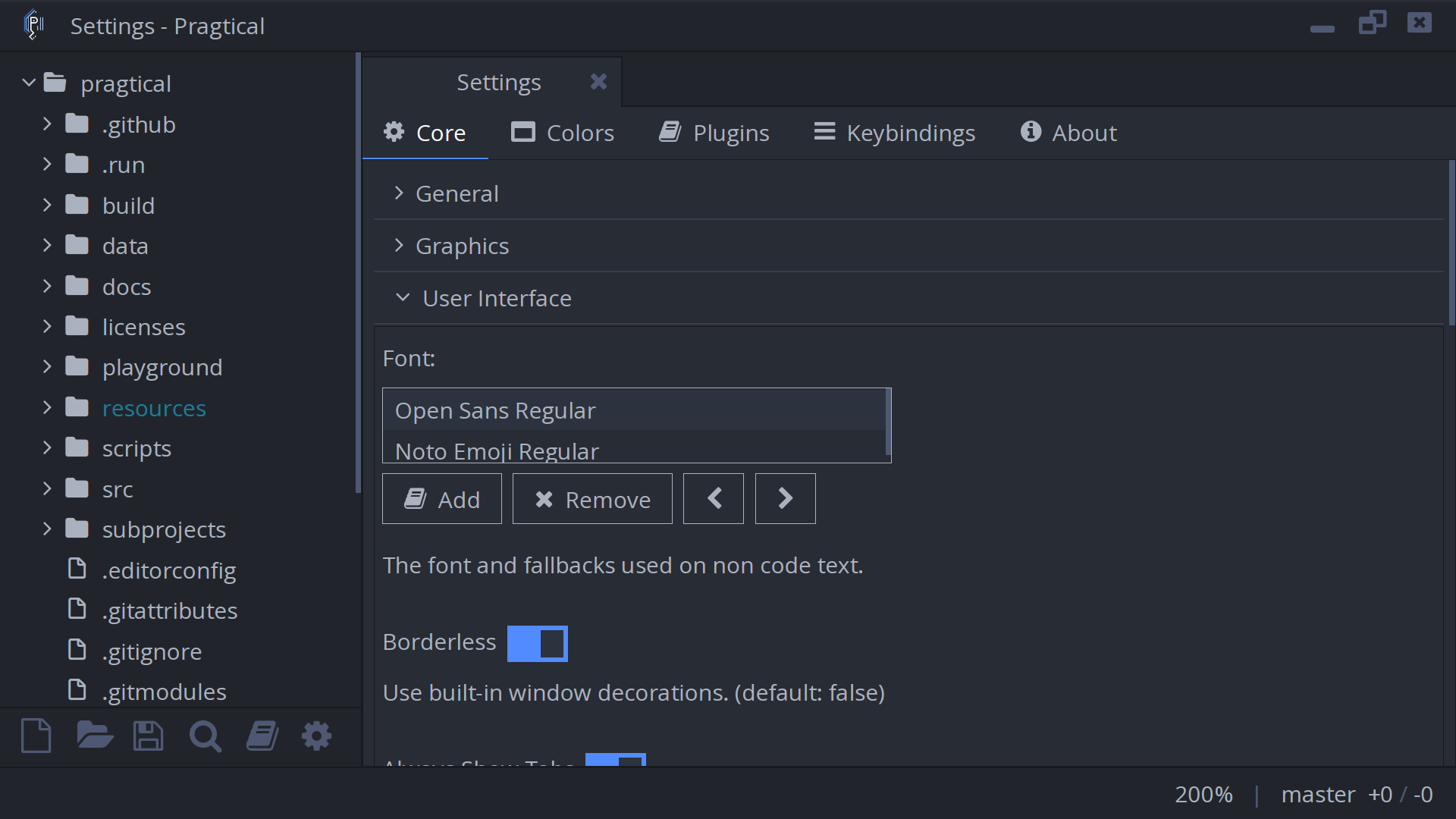
Task: Expand the playground folder chevron
Action: click(x=47, y=367)
